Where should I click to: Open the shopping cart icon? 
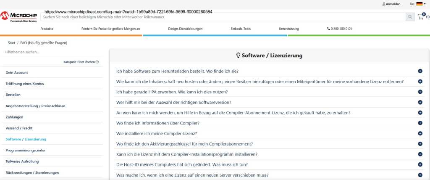[x=420, y=17]
